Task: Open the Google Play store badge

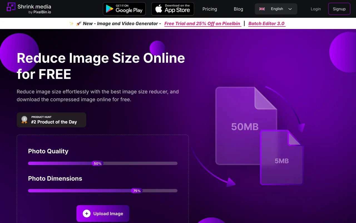Action: click(124, 9)
